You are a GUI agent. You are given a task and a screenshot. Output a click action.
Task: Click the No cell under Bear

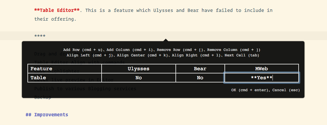[x=200, y=78]
